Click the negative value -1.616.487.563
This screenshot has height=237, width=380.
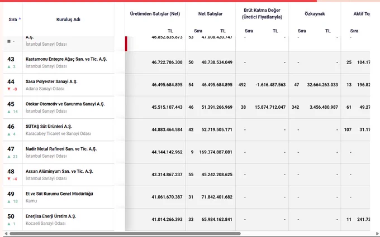click(270, 85)
